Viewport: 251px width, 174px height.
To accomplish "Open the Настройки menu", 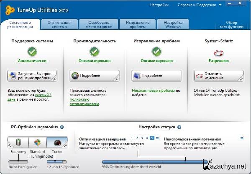I will [x=159, y=5].
